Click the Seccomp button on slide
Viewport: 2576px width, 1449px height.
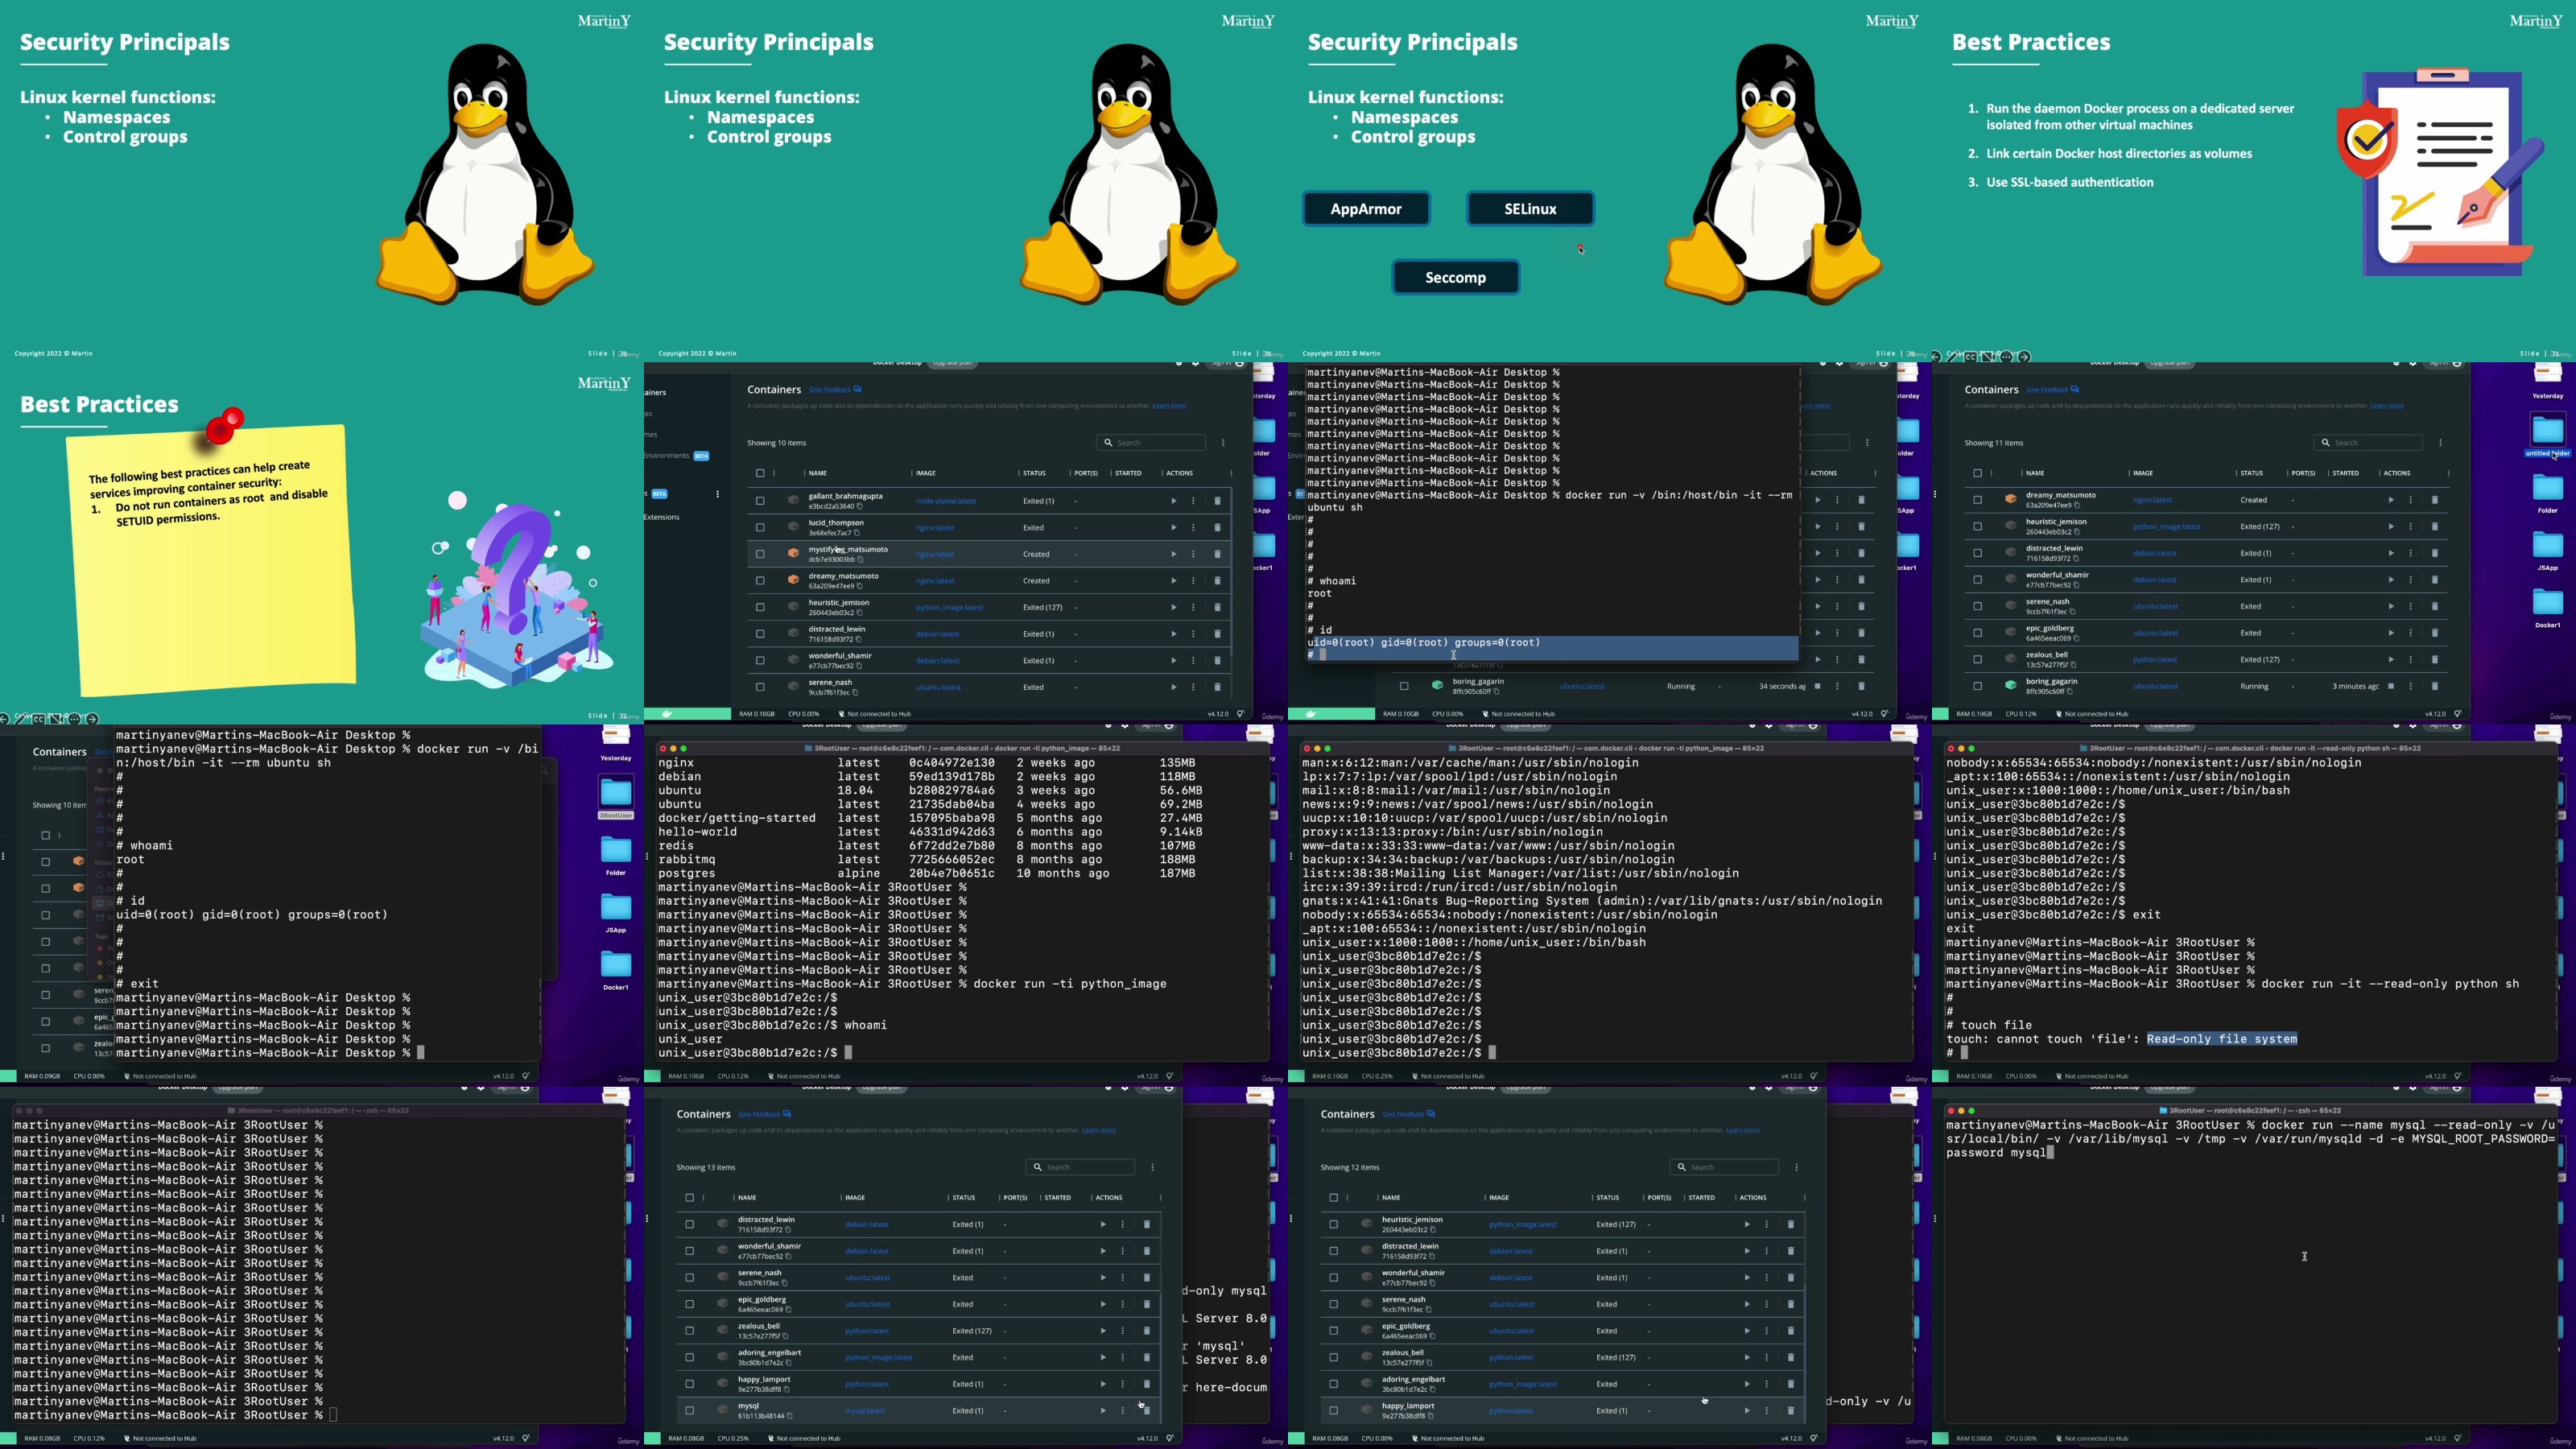point(1455,277)
